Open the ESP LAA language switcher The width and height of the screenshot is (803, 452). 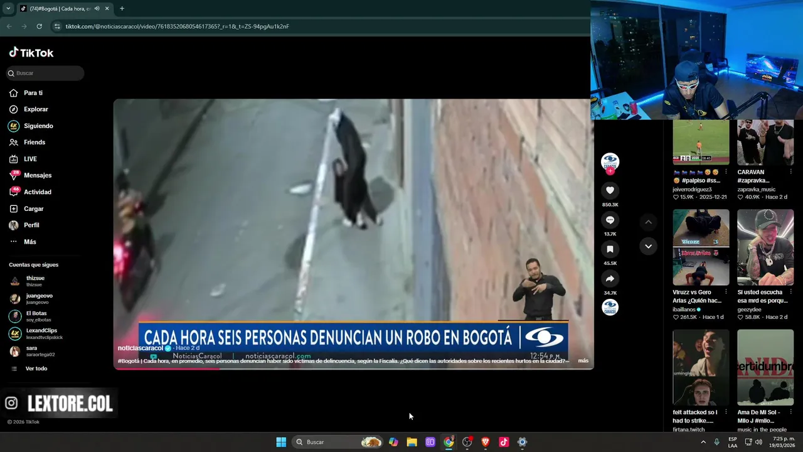click(x=733, y=442)
